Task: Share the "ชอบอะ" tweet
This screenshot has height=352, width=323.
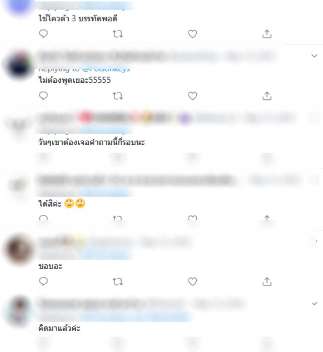Action: coord(267,281)
